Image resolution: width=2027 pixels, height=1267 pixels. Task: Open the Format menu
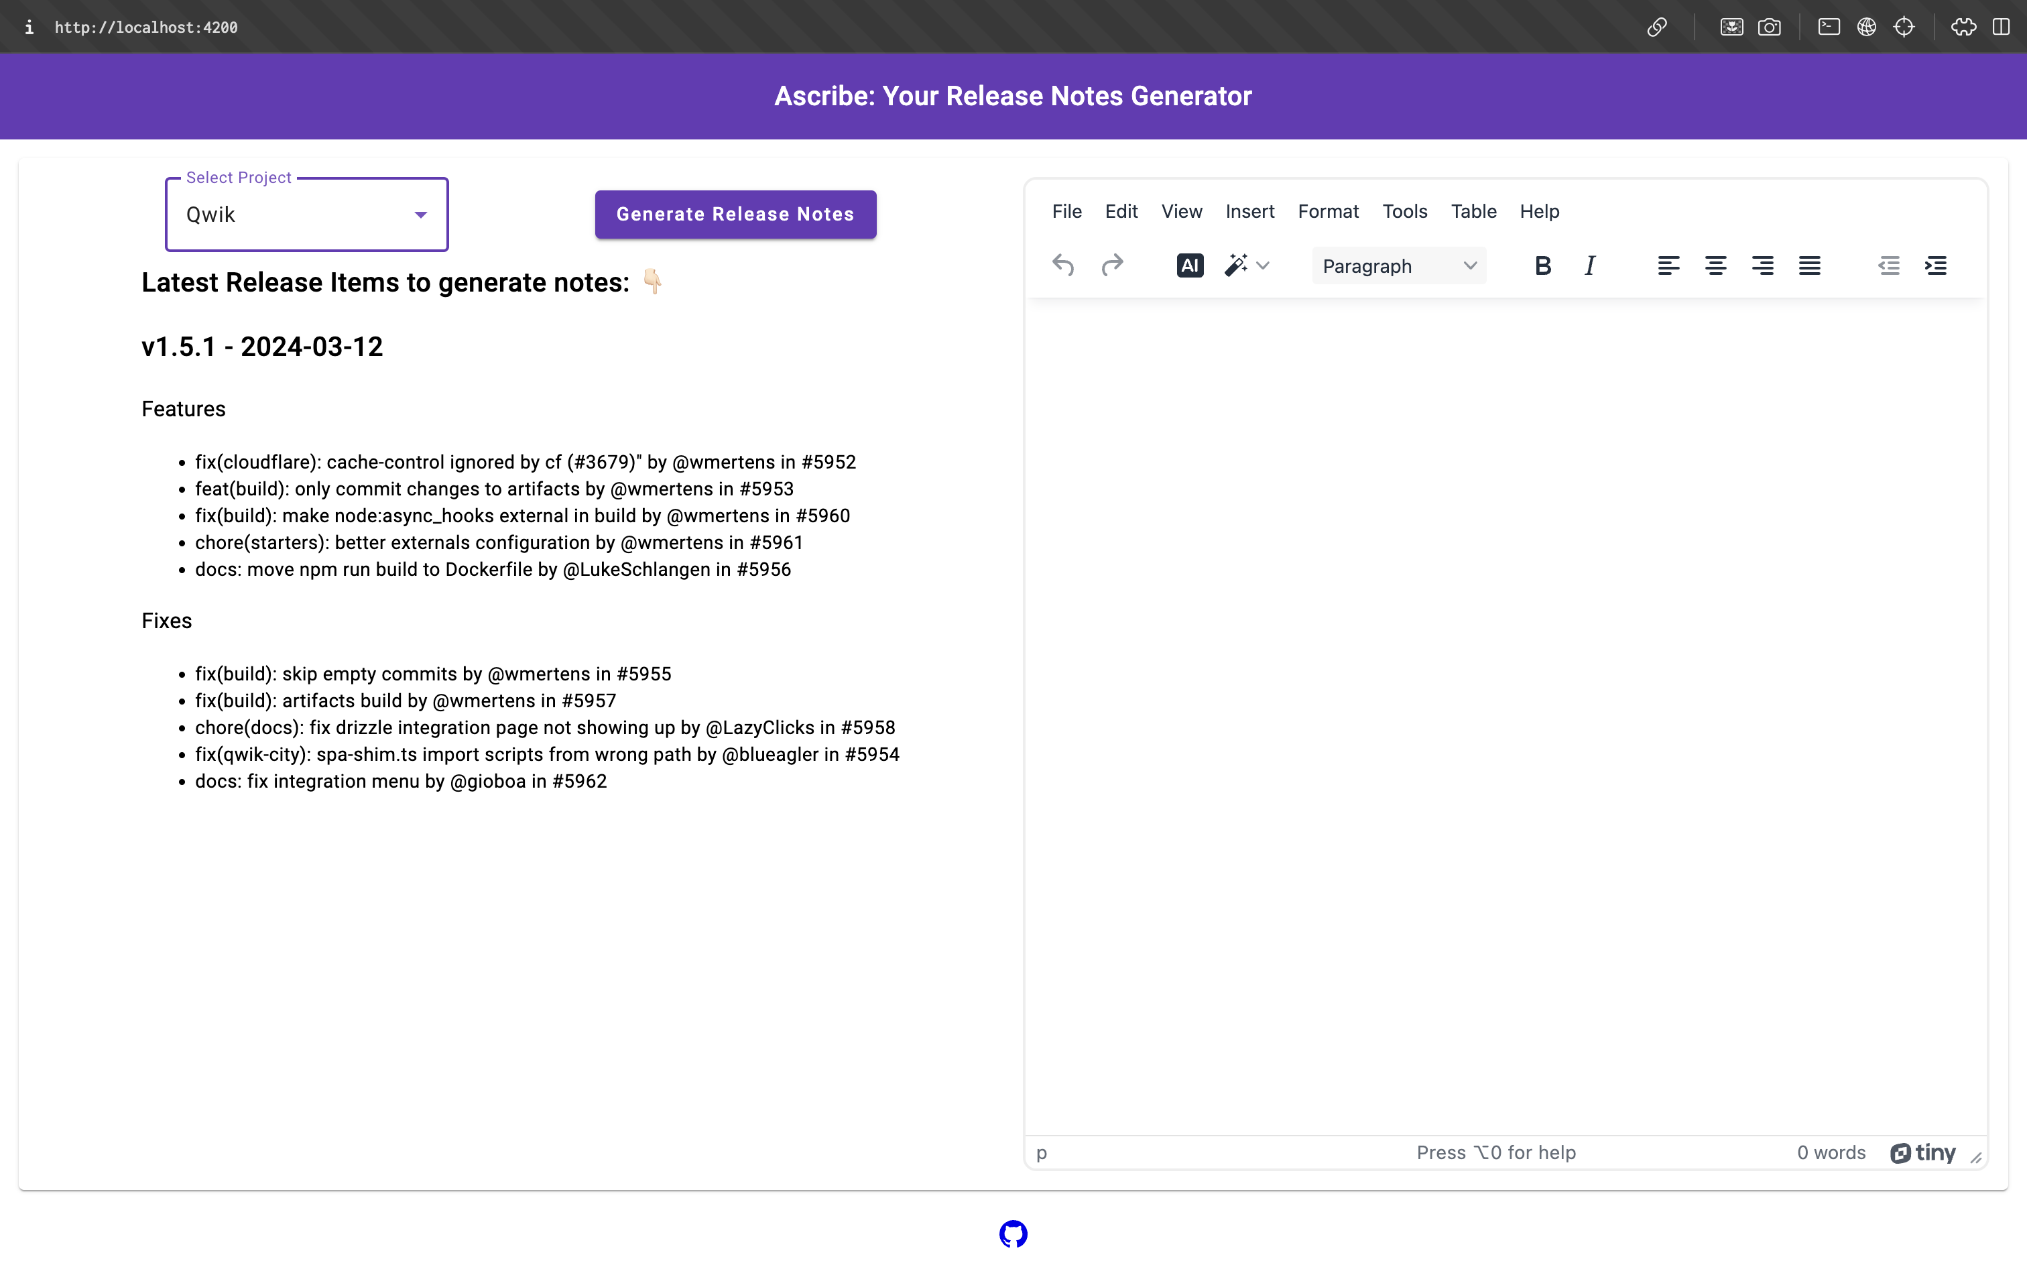point(1328,211)
